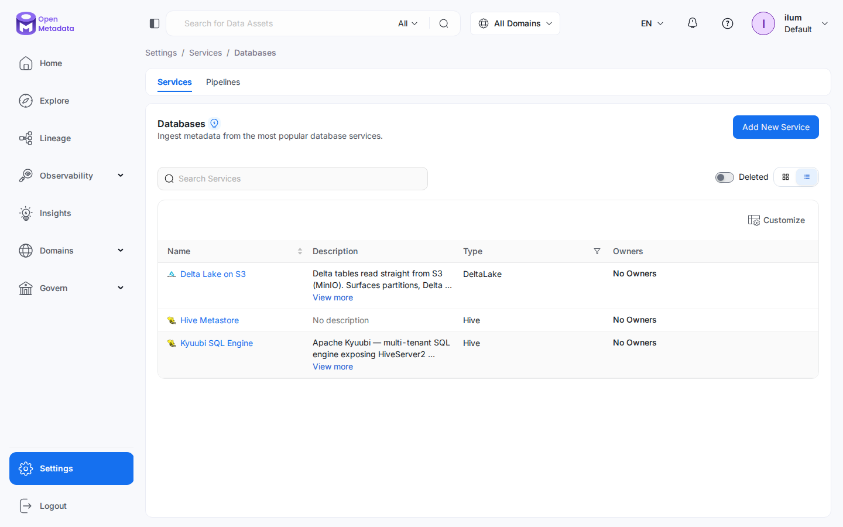This screenshot has width=843, height=527.
Task: Open the Type column filter icon
Action: (x=597, y=251)
